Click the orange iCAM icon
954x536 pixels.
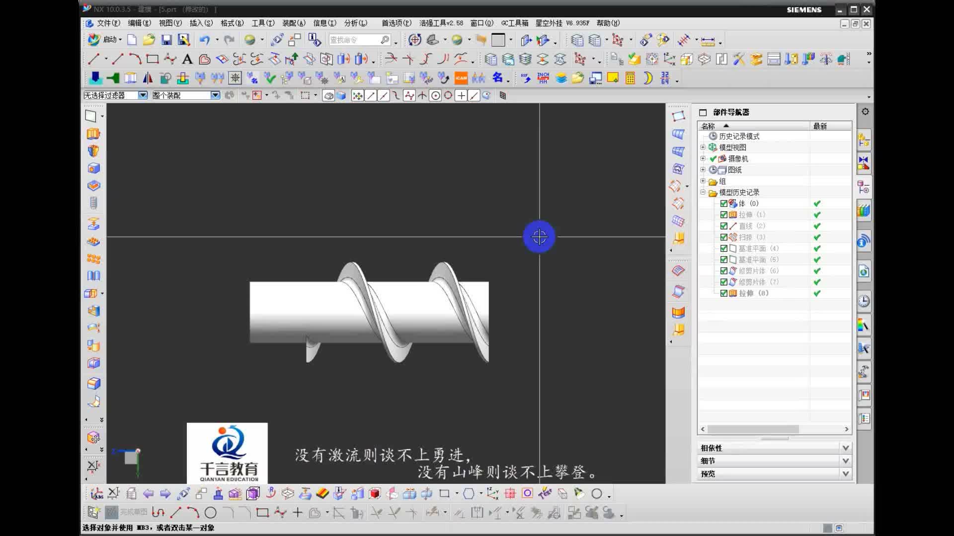pyautogui.click(x=461, y=78)
